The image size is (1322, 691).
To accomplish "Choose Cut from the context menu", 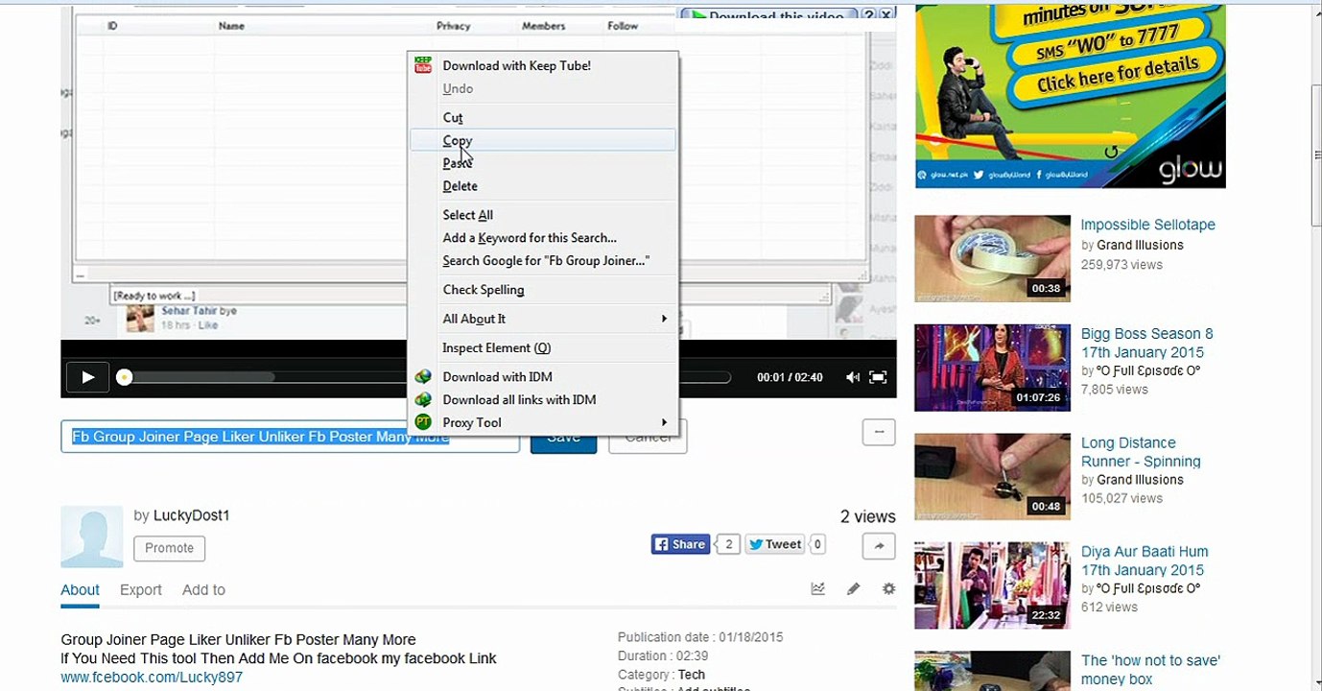I will [x=544, y=117].
